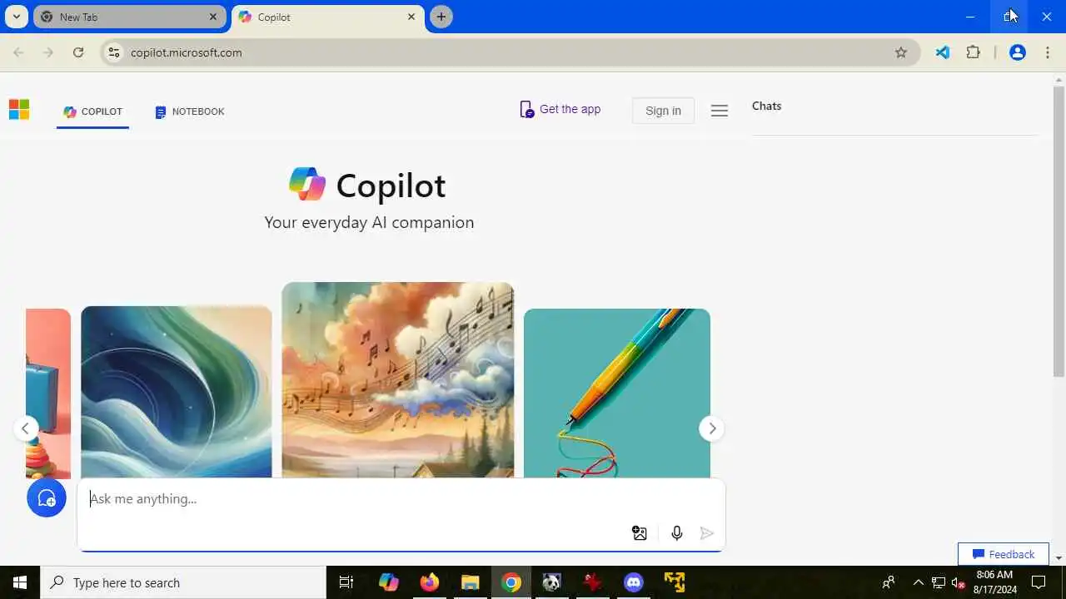
Task: Close the Copilot browser tab
Action: coord(411,17)
